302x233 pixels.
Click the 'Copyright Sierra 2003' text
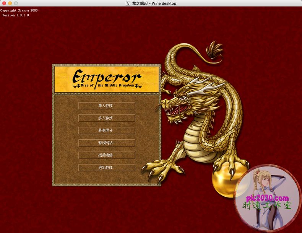[x=19, y=10]
